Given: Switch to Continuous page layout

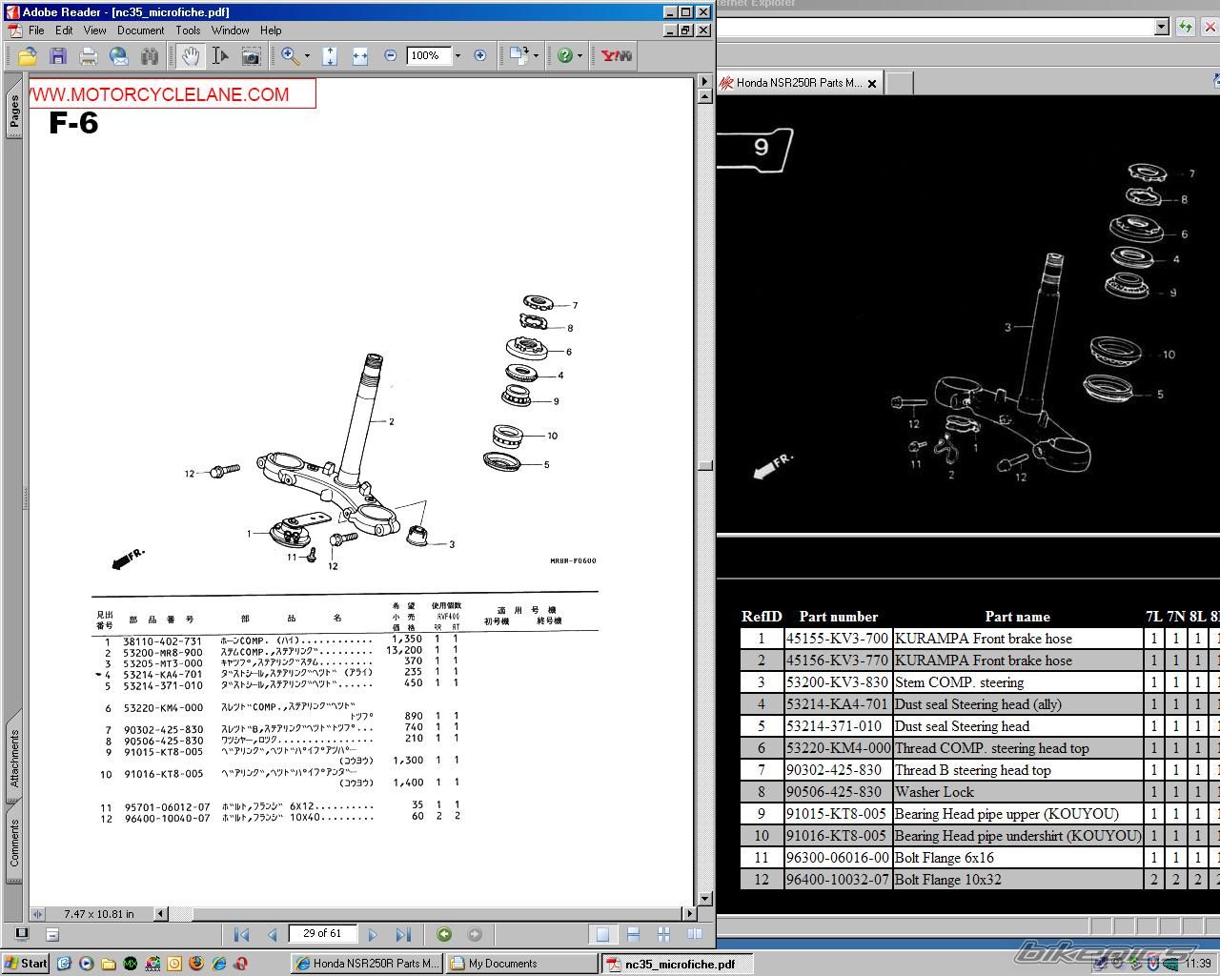Looking at the screenshot, I should point(633,935).
